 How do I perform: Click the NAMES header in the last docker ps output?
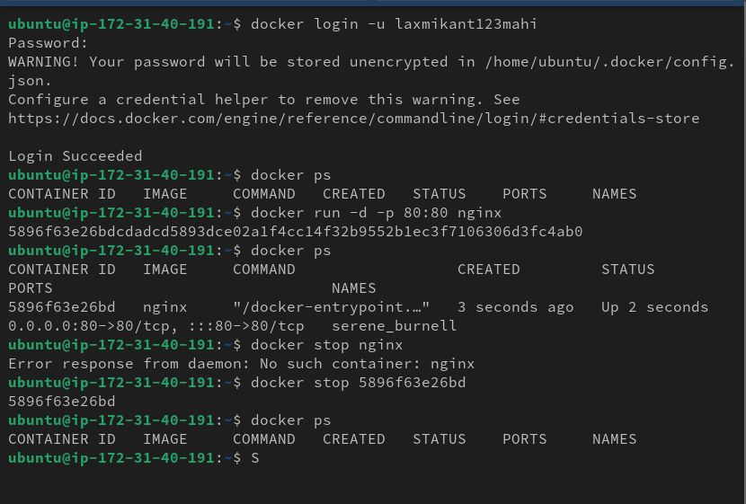point(614,438)
